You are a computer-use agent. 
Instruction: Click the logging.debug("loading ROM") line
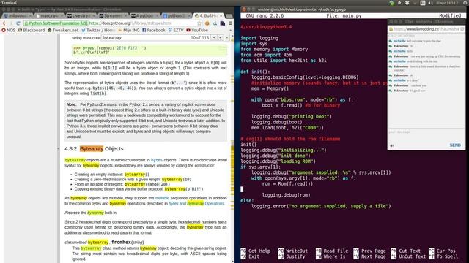278,161
